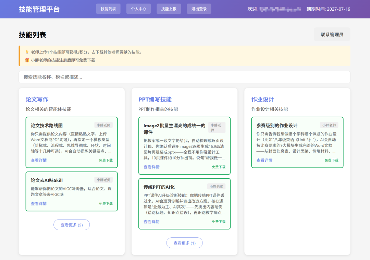Click the 参赛级别的作业设计 card title
370x260 pixels.
point(277,126)
